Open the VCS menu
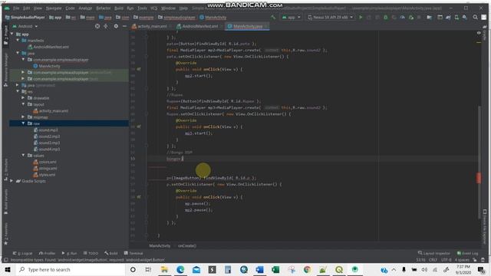 coord(153,8)
